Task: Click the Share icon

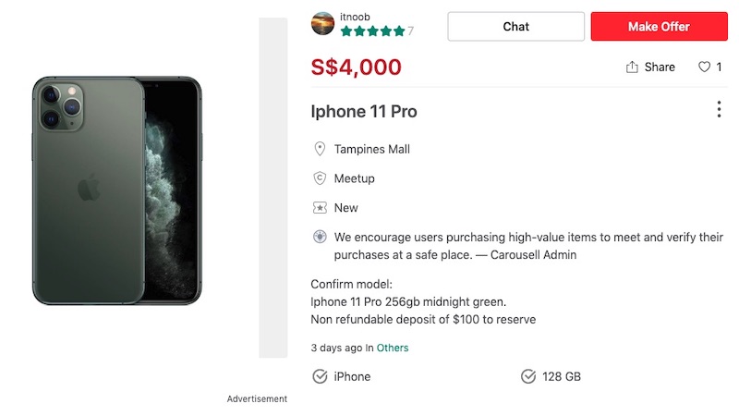Action: (x=633, y=67)
